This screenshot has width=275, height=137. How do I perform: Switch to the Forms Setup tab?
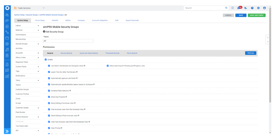[x=40, y=21]
